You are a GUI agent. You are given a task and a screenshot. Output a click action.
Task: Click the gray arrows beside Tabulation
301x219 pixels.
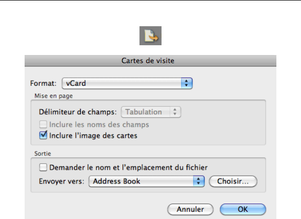175,112
